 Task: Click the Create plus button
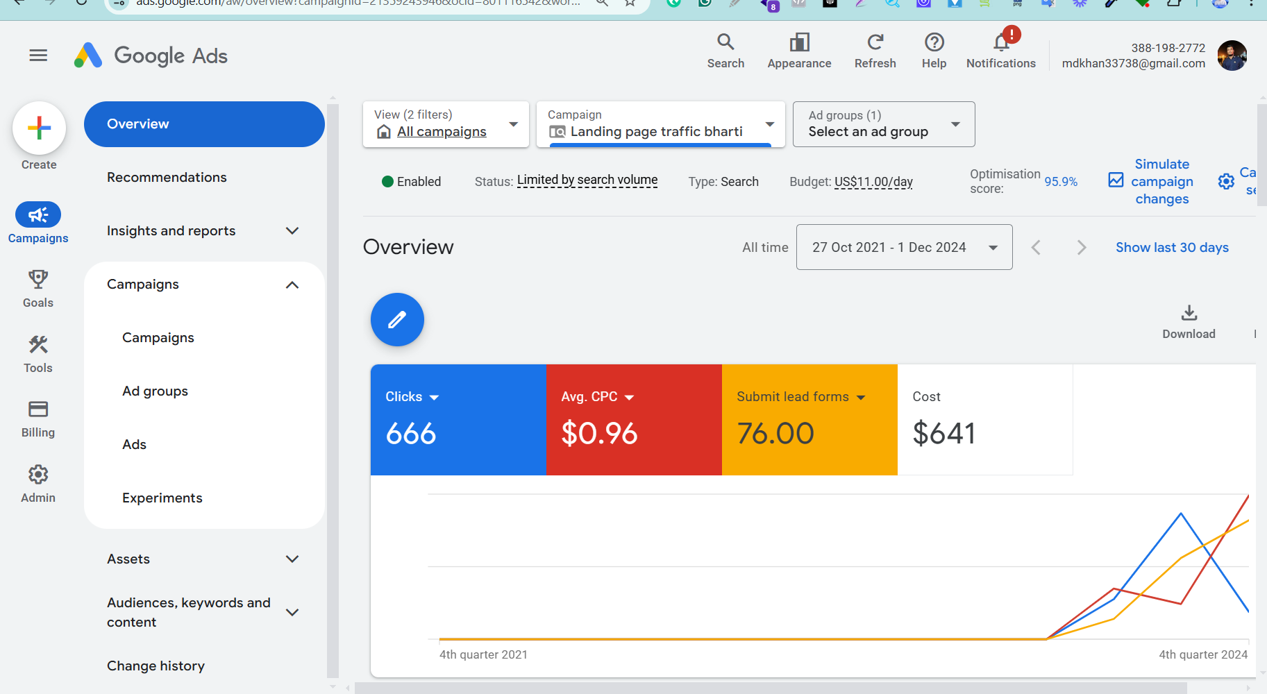(x=39, y=128)
